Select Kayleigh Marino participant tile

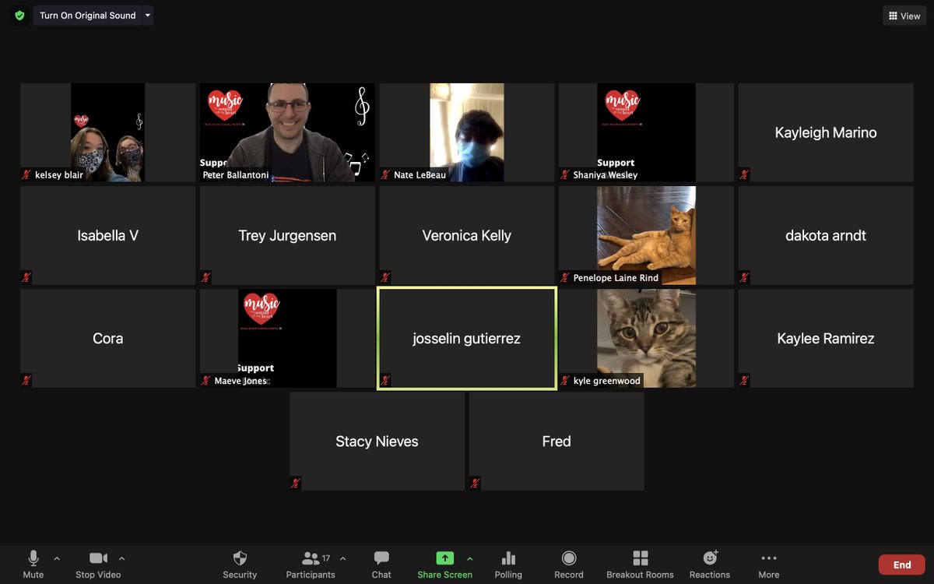pos(826,132)
